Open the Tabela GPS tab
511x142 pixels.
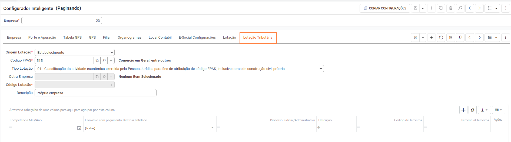[x=72, y=38]
